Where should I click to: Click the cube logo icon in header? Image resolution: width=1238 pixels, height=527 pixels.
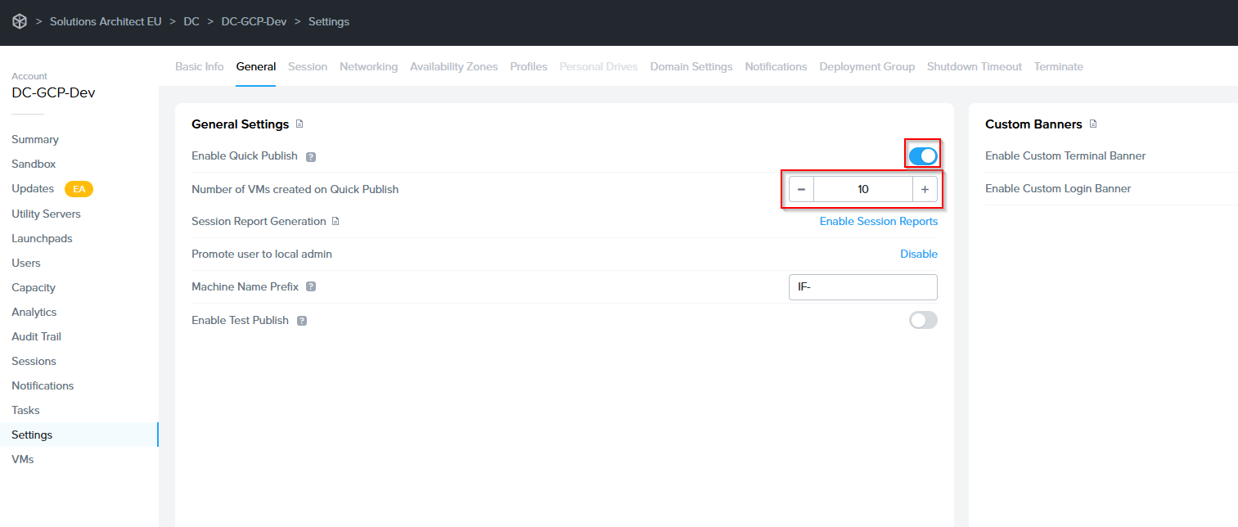click(x=19, y=21)
